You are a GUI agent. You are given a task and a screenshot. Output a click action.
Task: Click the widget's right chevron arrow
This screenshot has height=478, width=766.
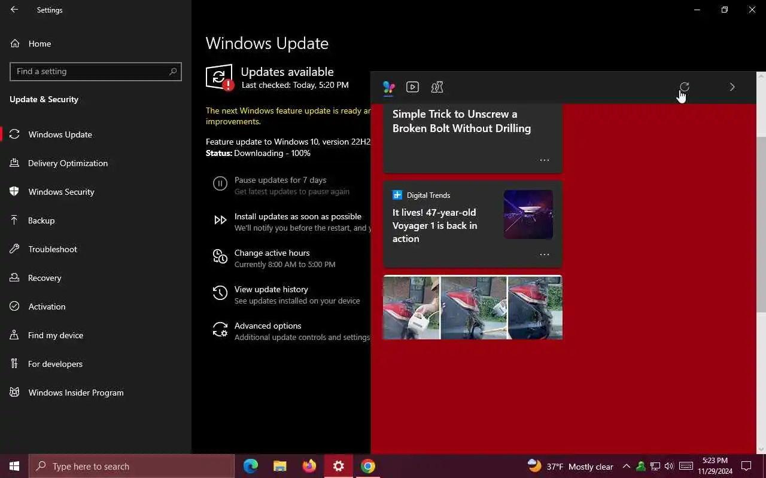(732, 87)
